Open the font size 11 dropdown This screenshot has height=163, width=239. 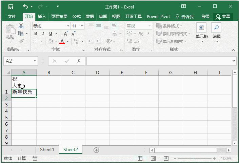click(82, 26)
